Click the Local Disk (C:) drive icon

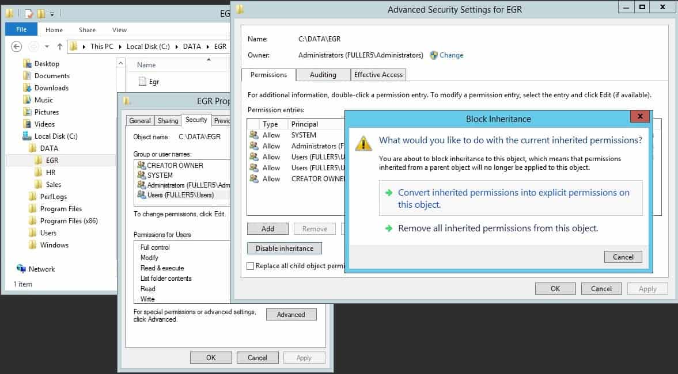point(27,136)
